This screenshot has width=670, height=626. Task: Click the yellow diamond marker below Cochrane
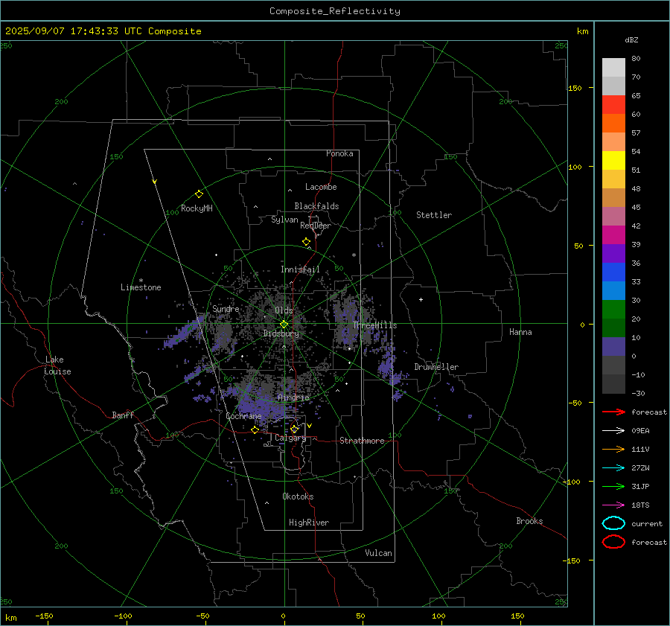pyautogui.click(x=255, y=430)
